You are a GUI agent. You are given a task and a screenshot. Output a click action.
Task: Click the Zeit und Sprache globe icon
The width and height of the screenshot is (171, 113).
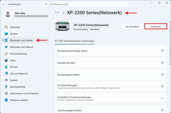(x=6, y=73)
